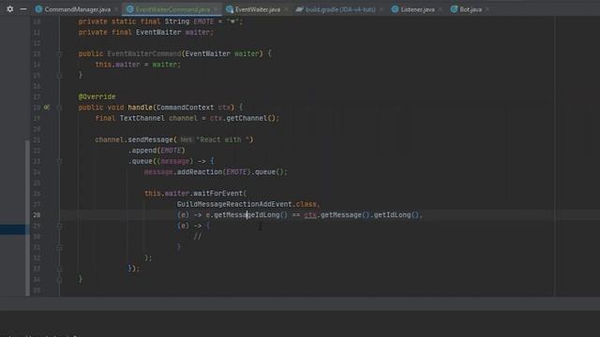Click the fold end marker on line 33
The width and height of the screenshot is (600, 337).
59,269
